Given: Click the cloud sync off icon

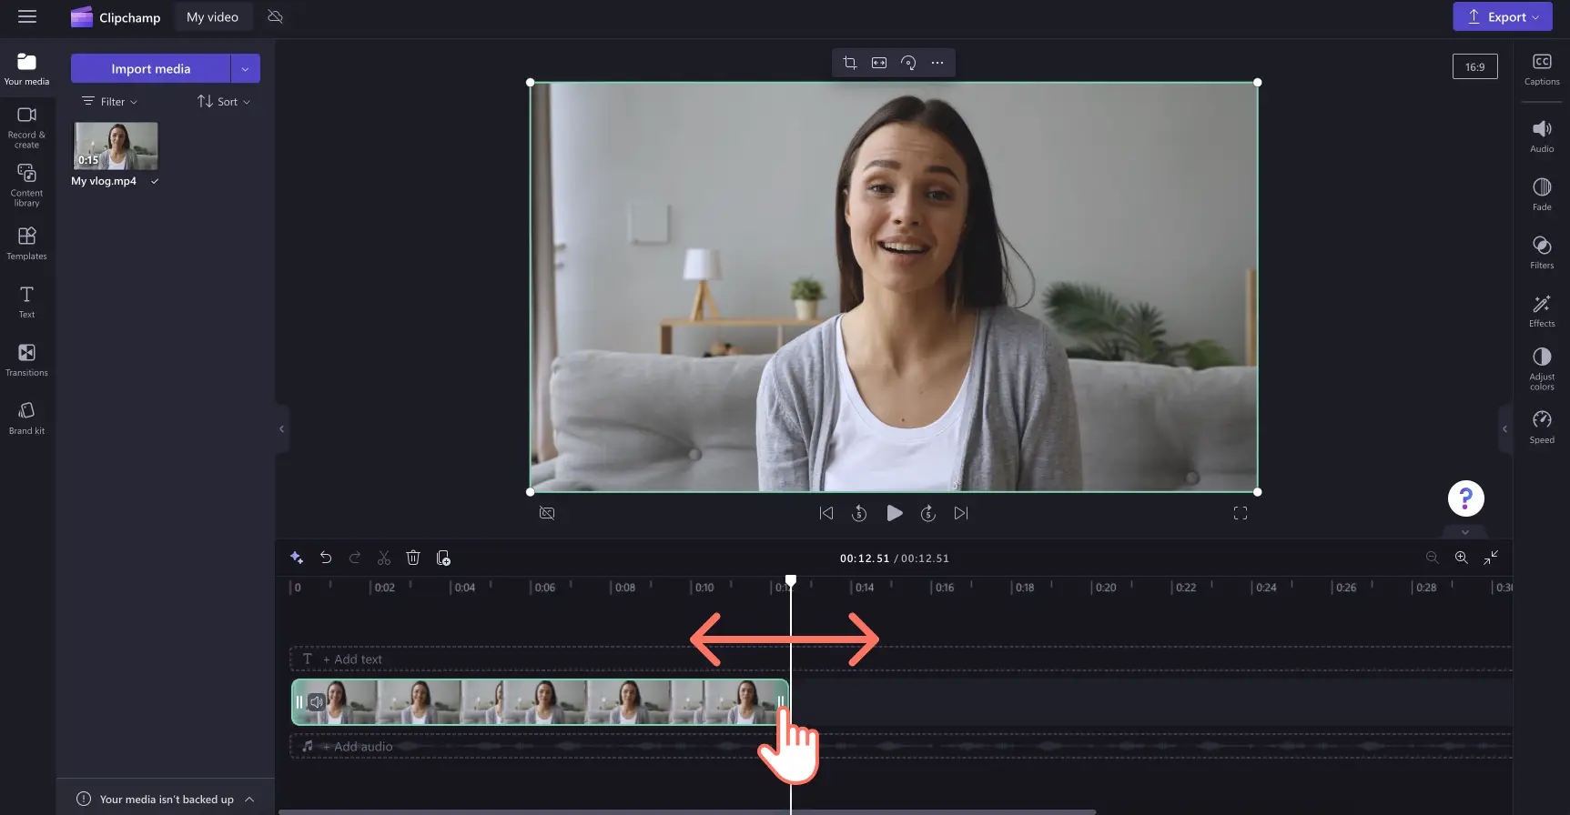Looking at the screenshot, I should pos(275,16).
